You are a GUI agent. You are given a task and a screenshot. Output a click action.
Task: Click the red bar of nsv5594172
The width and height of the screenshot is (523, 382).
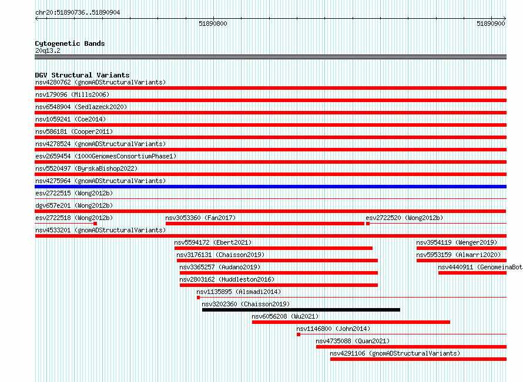pos(273,248)
